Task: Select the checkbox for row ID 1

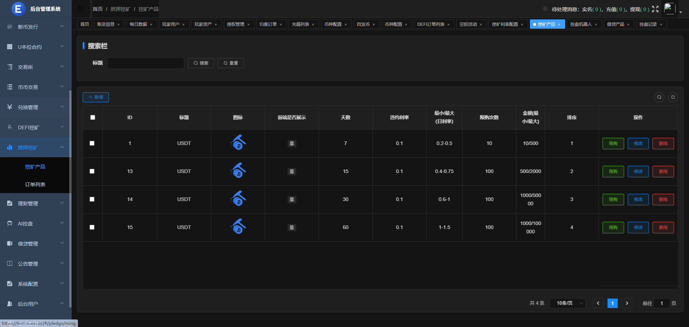Action: 92,143
